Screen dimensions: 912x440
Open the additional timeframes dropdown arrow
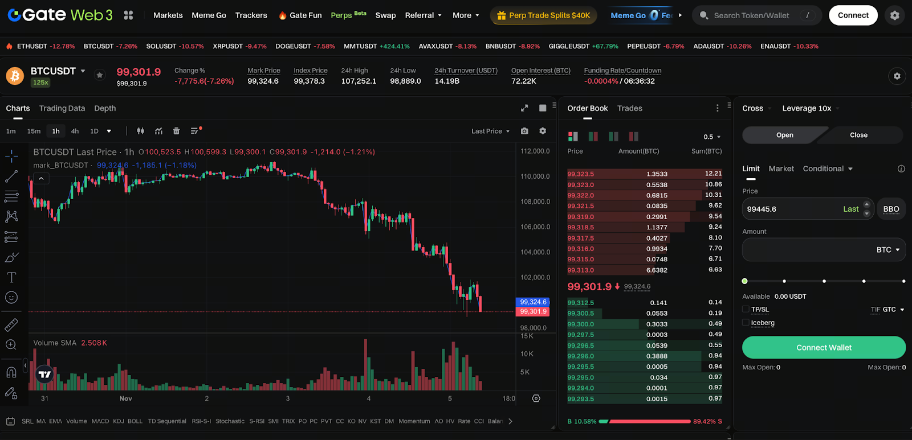point(109,131)
